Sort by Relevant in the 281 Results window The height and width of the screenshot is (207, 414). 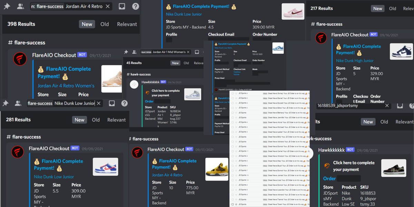pos(117,120)
